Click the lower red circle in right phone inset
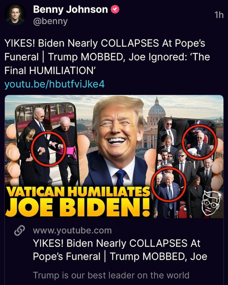 [169, 185]
